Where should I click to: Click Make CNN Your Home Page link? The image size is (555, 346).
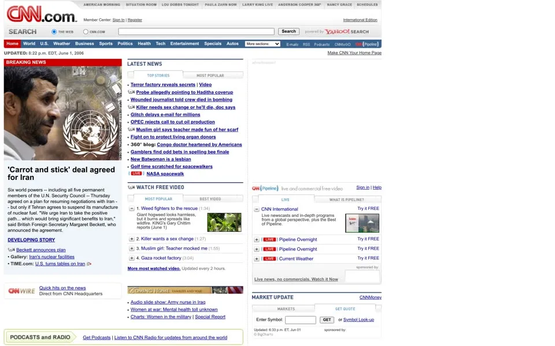pos(354,53)
